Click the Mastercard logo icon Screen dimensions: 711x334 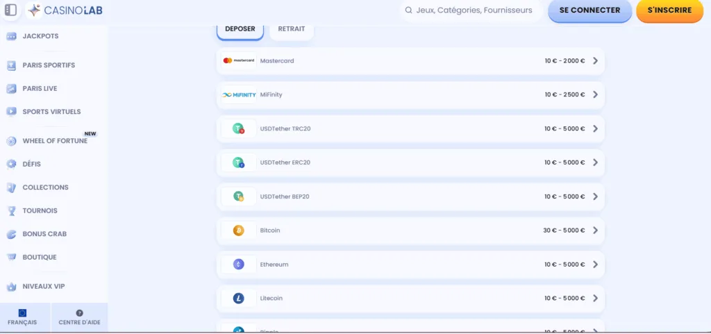(239, 60)
